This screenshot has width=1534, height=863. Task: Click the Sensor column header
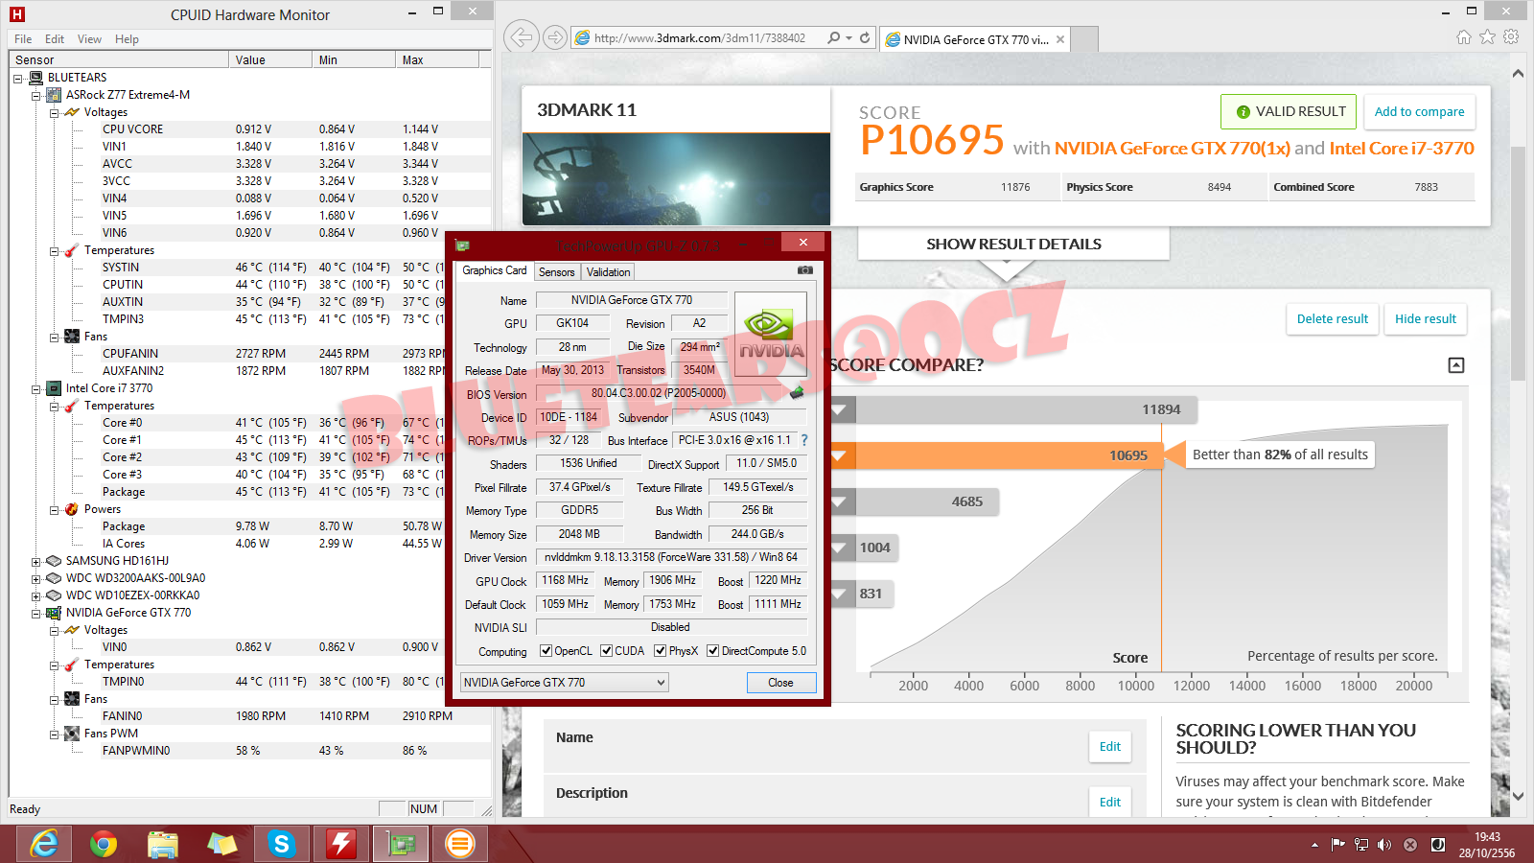click(120, 59)
